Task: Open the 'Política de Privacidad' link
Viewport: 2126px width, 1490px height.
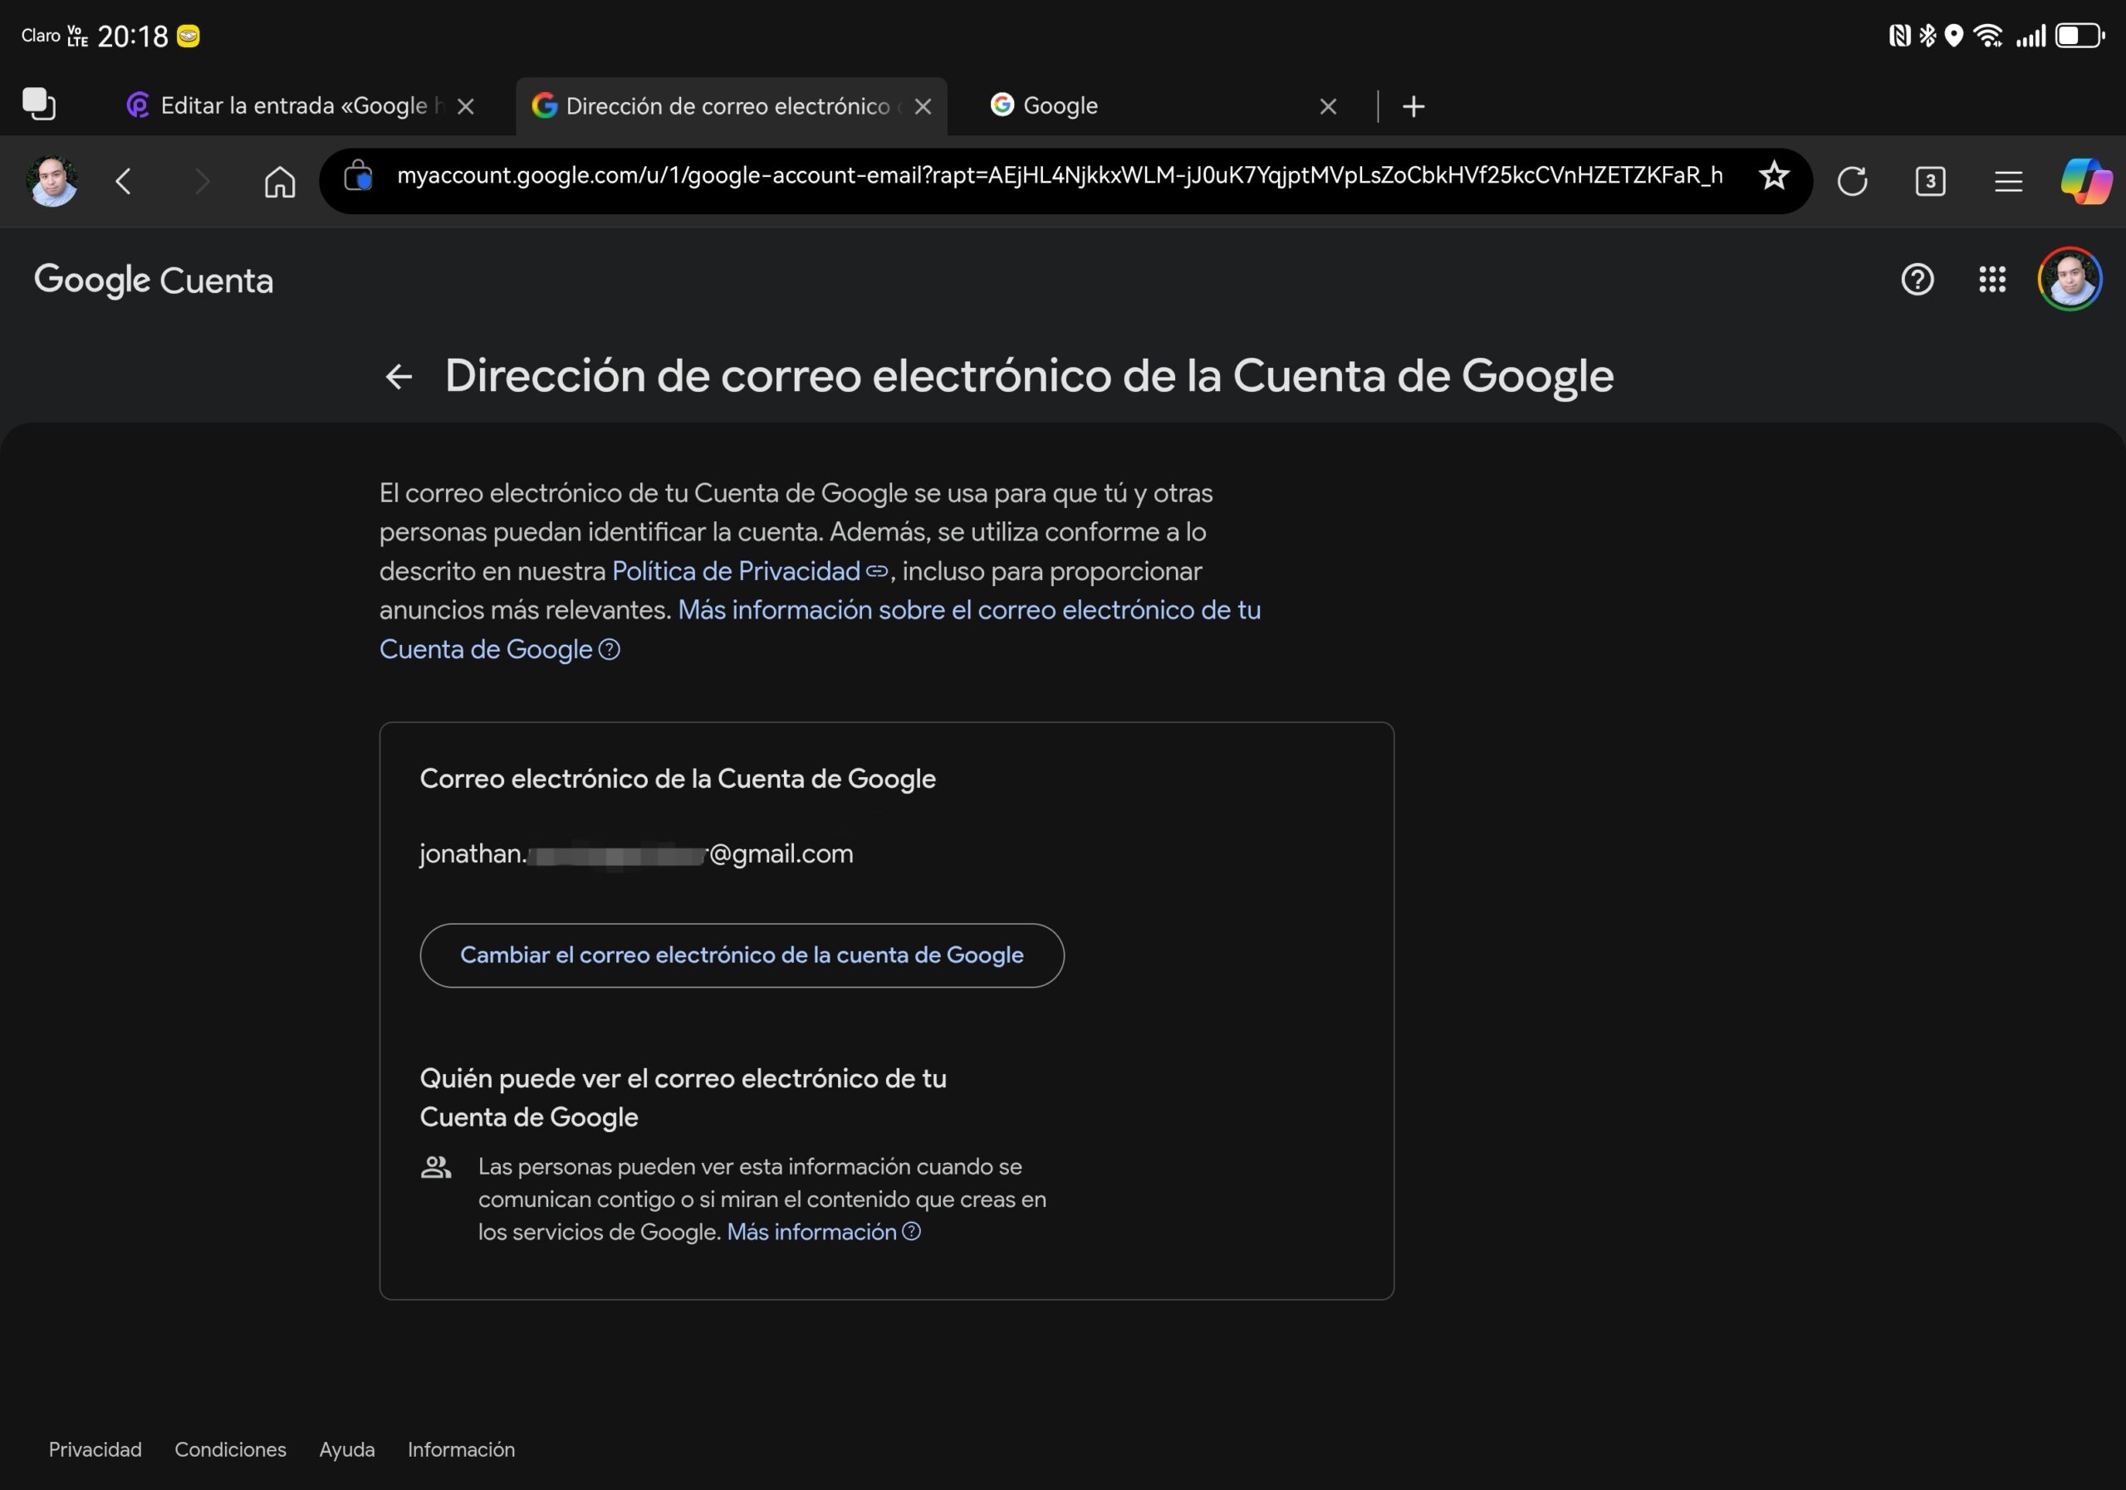Action: (x=734, y=571)
